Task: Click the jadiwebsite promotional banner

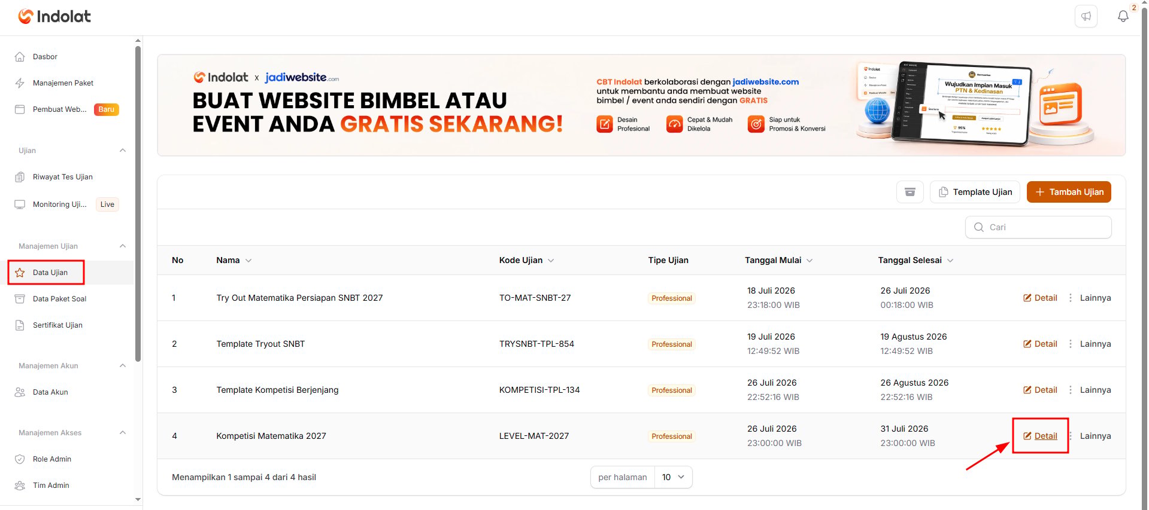Action: (641, 105)
